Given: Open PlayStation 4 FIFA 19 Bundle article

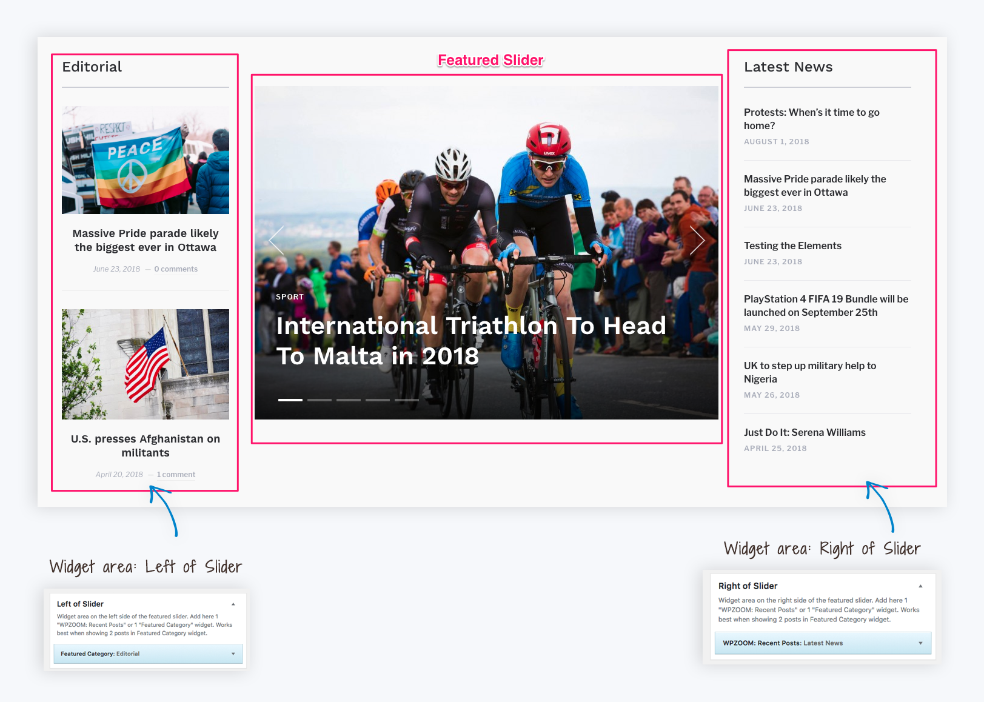Looking at the screenshot, I should [x=825, y=306].
